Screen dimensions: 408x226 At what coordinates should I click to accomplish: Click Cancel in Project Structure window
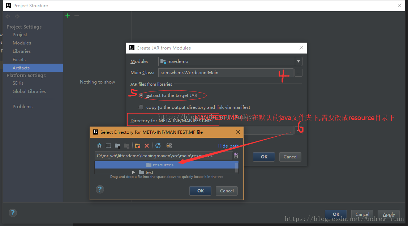[362, 214]
